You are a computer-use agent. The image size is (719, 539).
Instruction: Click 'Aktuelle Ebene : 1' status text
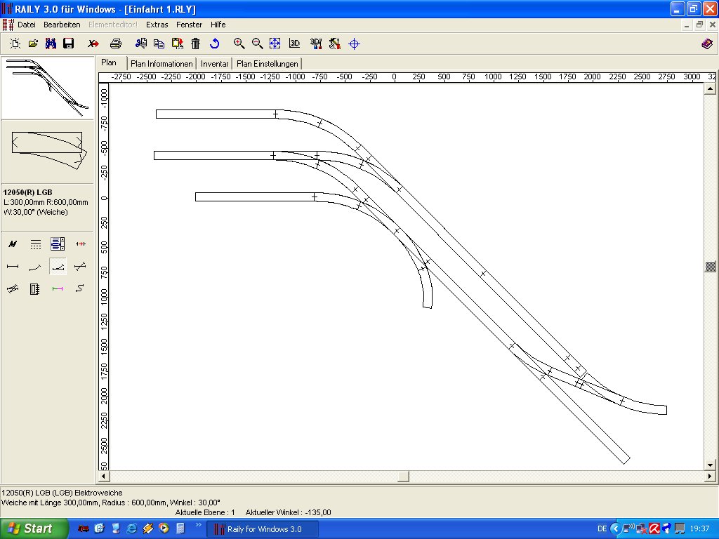point(205,512)
